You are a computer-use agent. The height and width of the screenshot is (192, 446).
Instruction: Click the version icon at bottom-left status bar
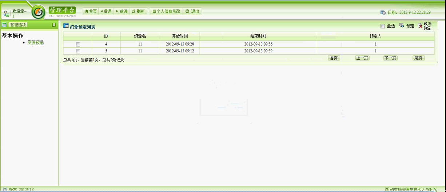tap(5, 189)
